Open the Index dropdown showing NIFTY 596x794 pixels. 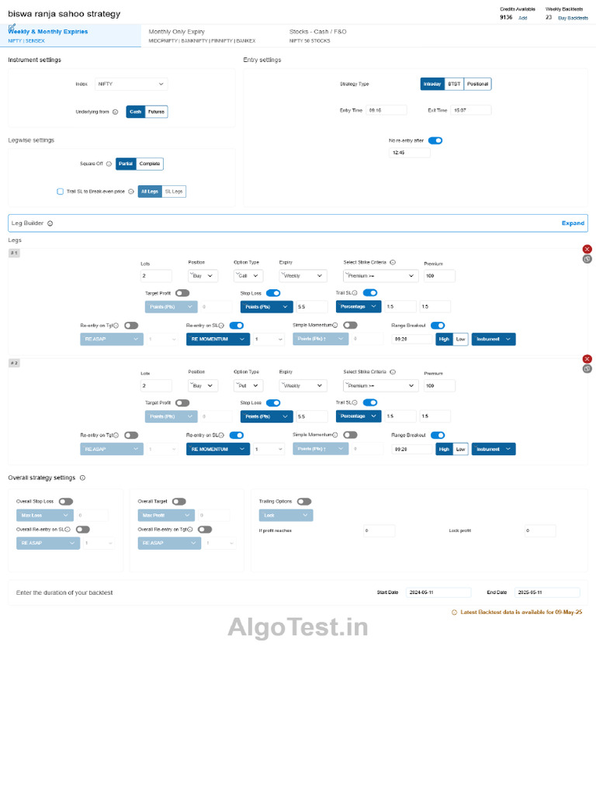click(131, 84)
